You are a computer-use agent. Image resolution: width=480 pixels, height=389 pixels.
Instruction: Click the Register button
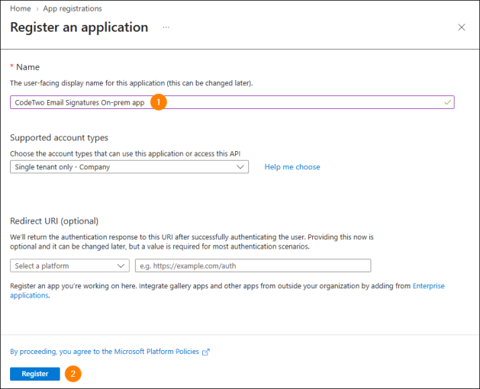[x=35, y=374]
